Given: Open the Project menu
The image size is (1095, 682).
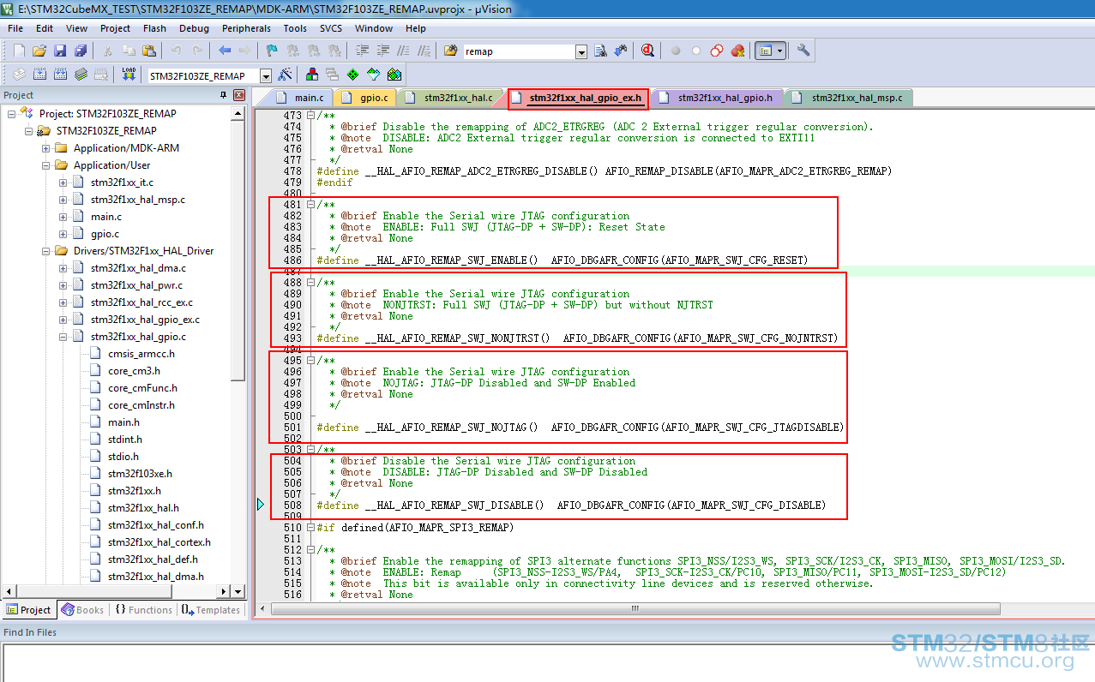Looking at the screenshot, I should 115,28.
